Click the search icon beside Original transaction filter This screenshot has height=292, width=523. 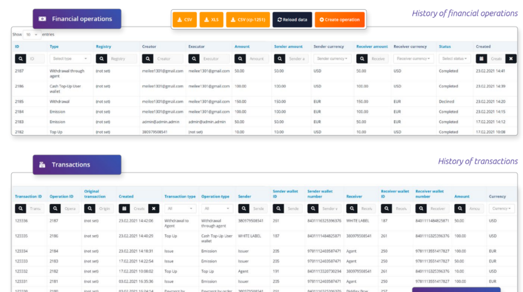coord(90,209)
